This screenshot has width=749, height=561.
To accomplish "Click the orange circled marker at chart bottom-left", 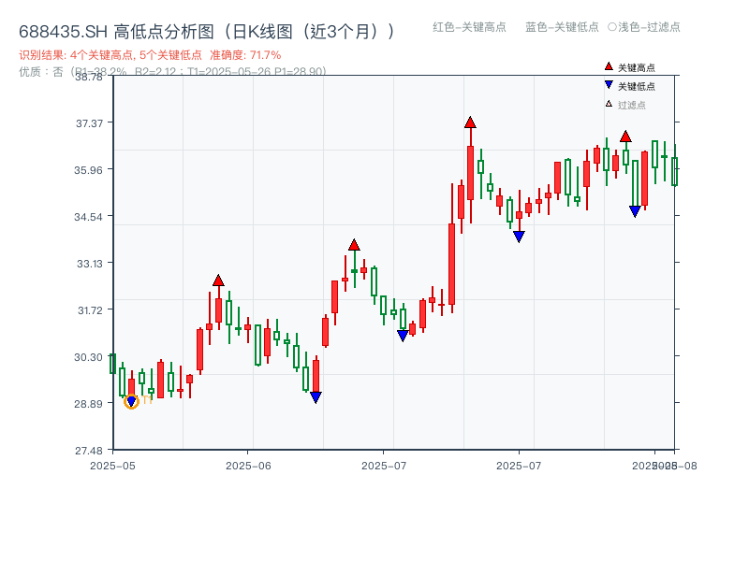I will (132, 400).
